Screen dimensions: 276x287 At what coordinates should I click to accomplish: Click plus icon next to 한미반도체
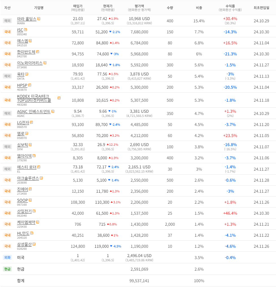tap(38, 52)
